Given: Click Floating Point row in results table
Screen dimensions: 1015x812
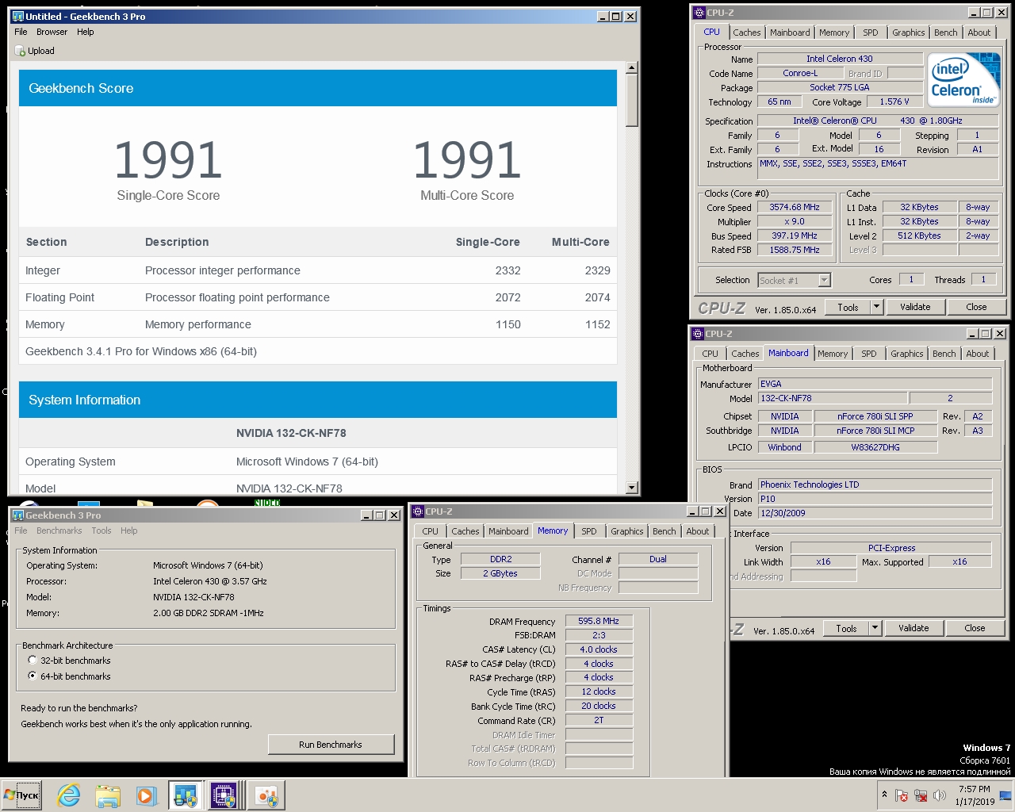Looking at the screenshot, I should (318, 297).
